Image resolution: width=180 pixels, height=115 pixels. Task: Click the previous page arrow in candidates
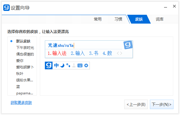118,53
